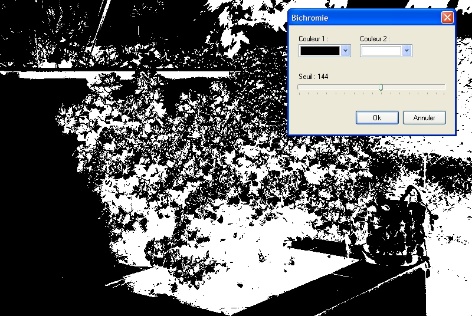This screenshot has width=472, height=316.
Task: Select the white Couleur 2 swatch
Action: pyautogui.click(x=381, y=51)
